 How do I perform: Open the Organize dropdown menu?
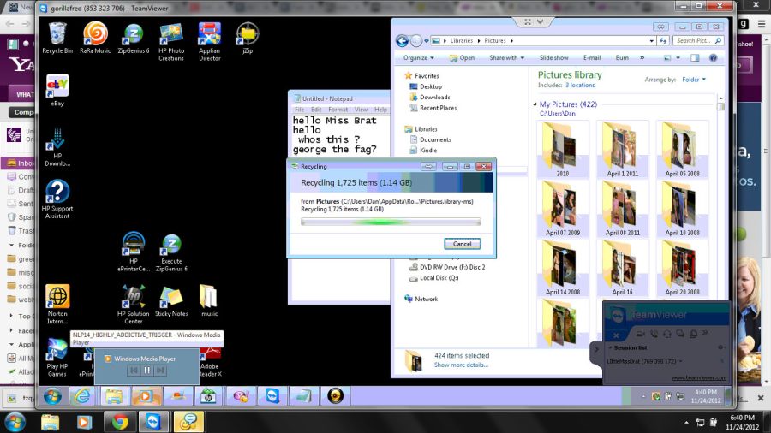point(418,58)
